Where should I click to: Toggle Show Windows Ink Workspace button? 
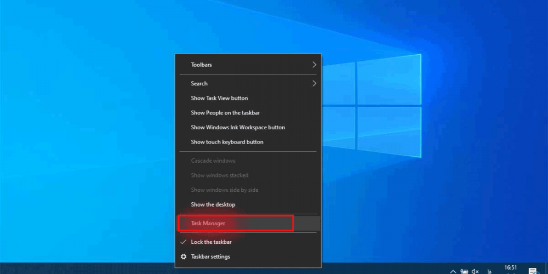coord(248,128)
